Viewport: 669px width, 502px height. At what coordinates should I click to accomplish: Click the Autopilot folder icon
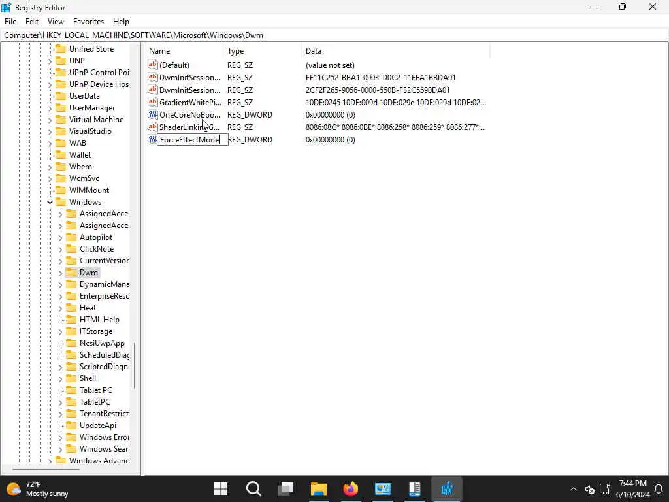click(71, 237)
